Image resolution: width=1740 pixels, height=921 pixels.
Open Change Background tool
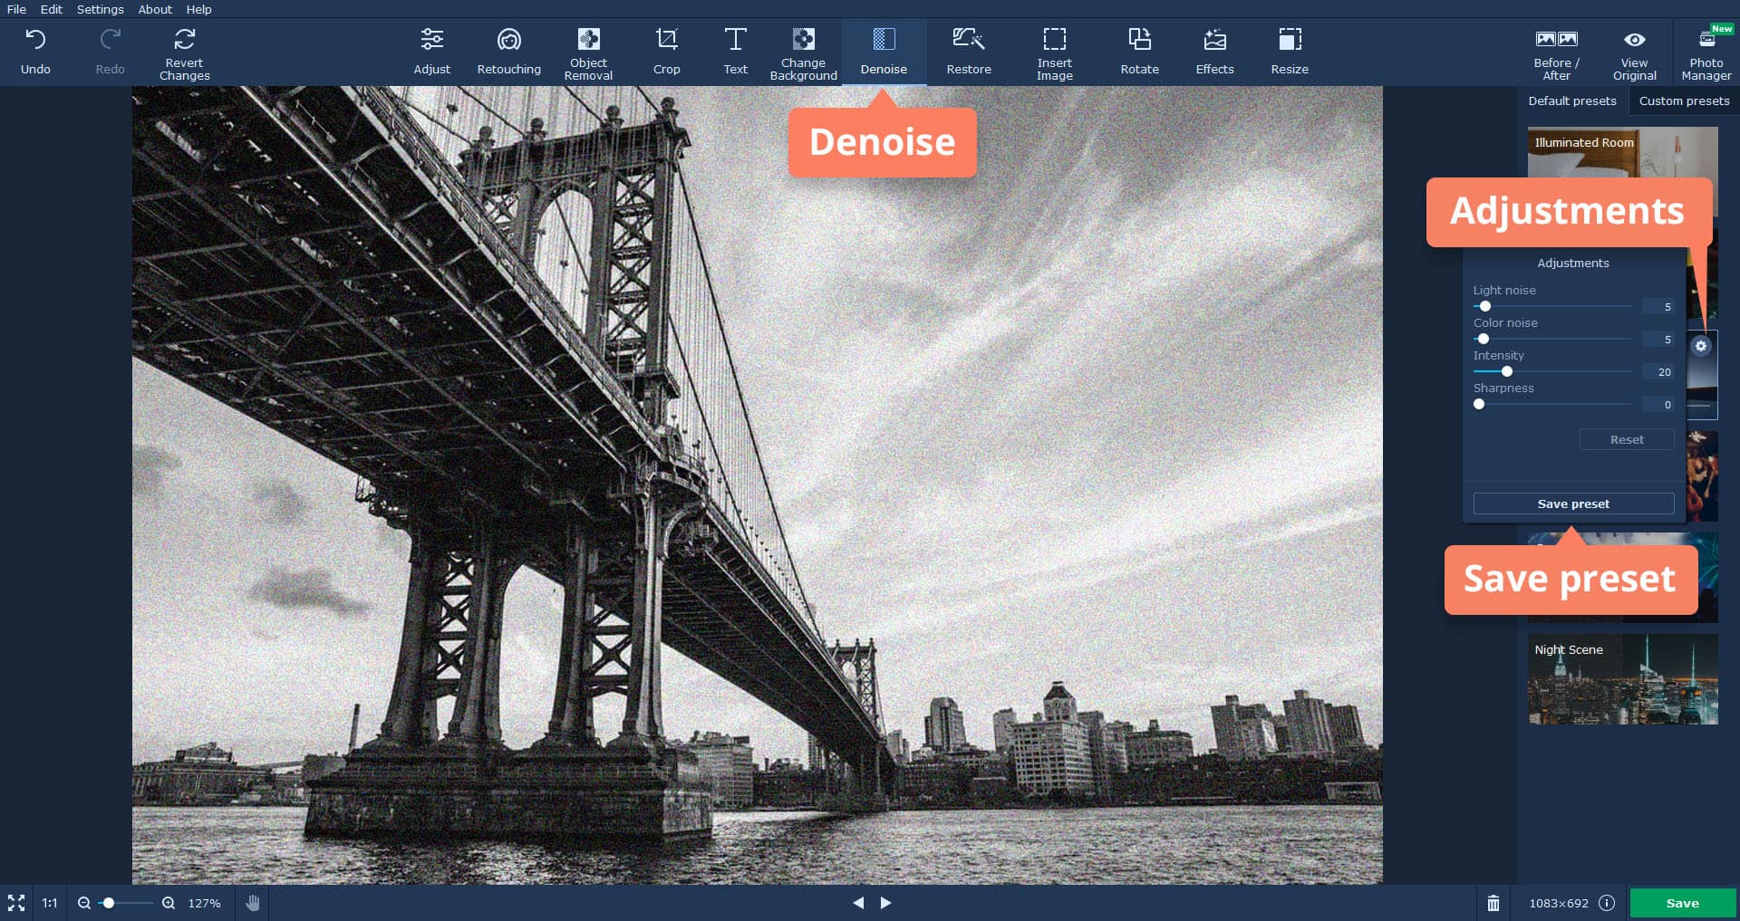(804, 53)
